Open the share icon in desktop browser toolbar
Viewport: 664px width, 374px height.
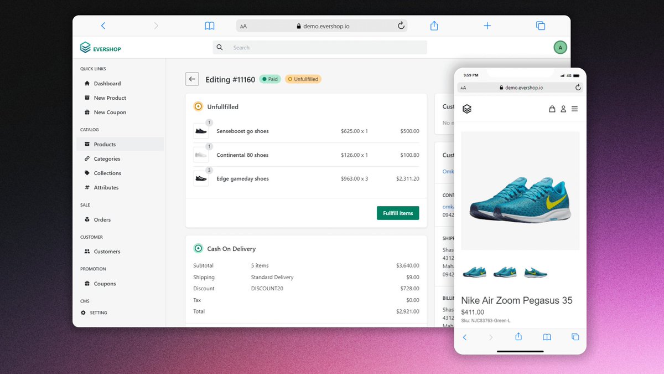(x=434, y=25)
